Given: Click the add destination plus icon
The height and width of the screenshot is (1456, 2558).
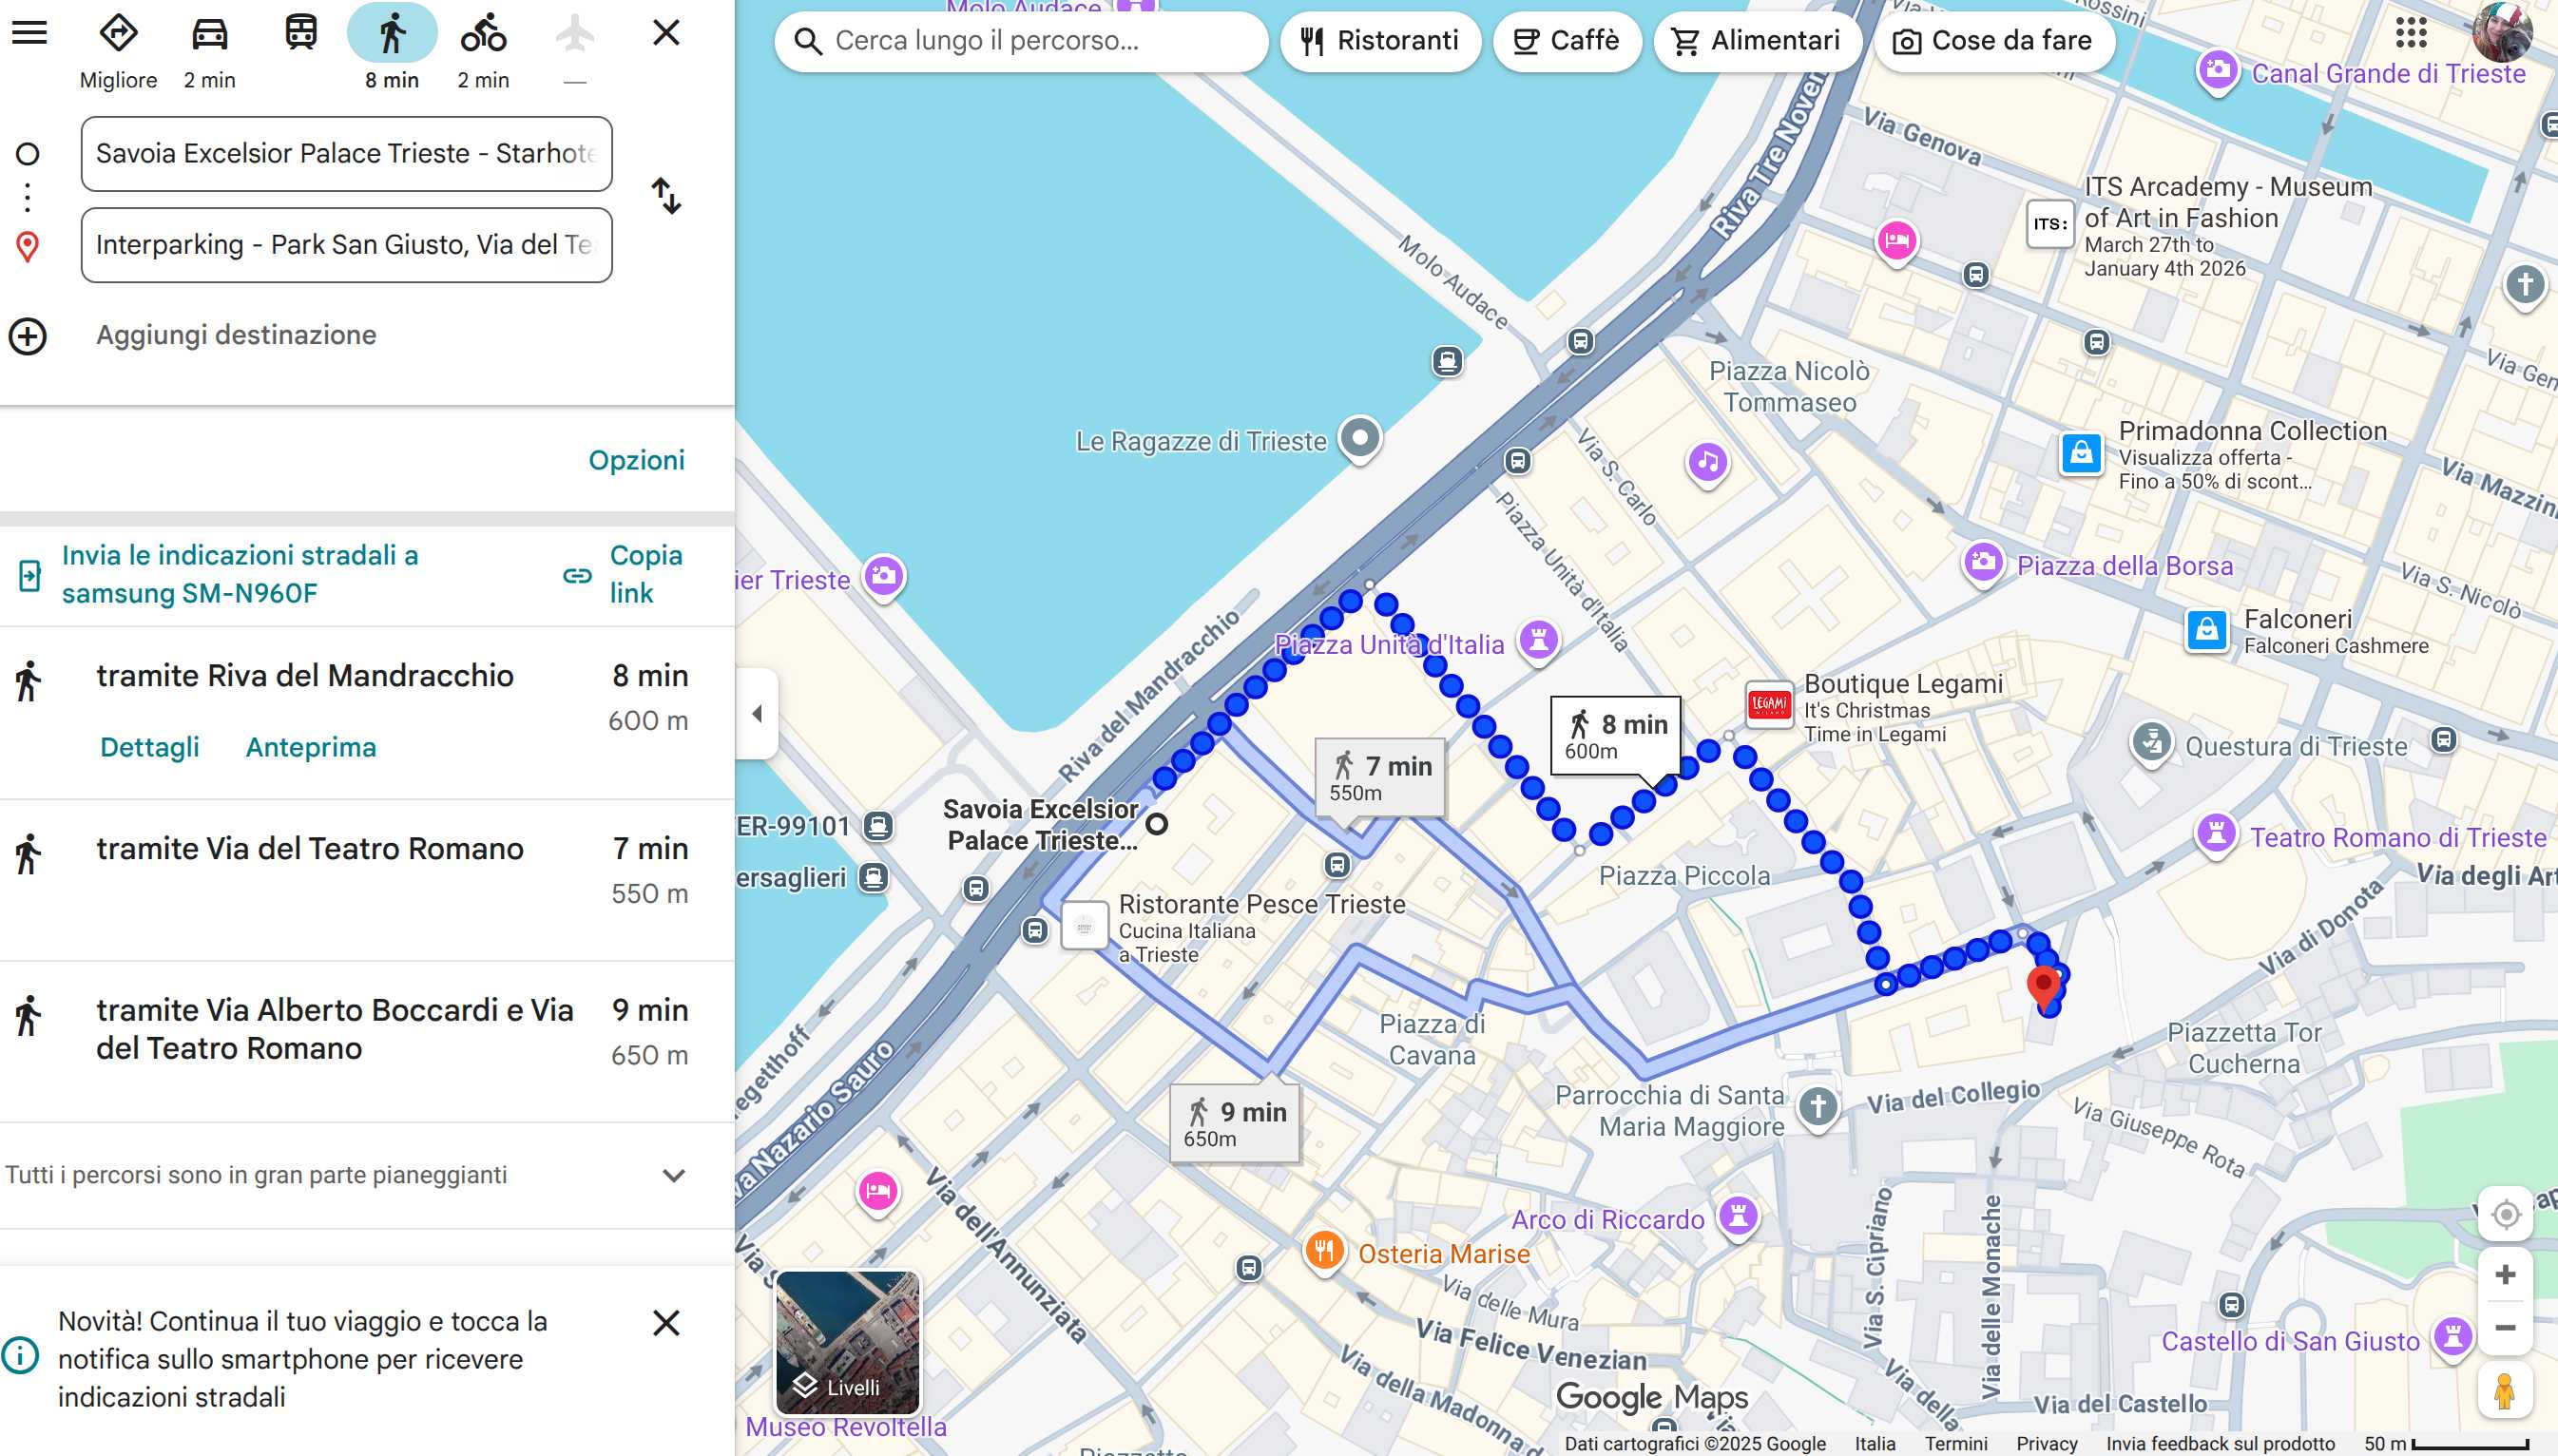Looking at the screenshot, I should [x=28, y=336].
